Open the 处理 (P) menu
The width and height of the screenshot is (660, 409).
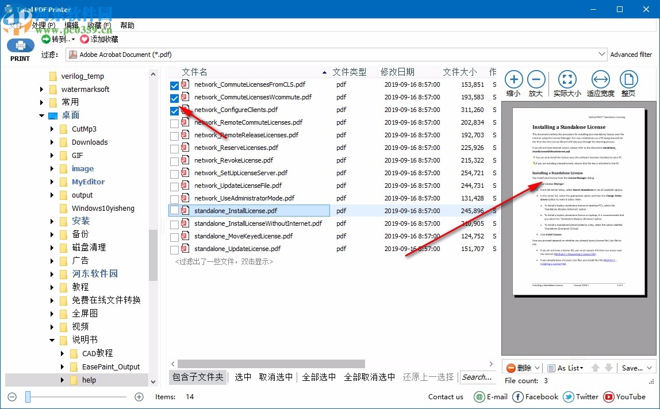pos(43,25)
